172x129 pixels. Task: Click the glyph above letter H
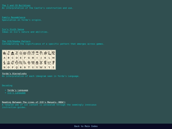tap(33, 53)
